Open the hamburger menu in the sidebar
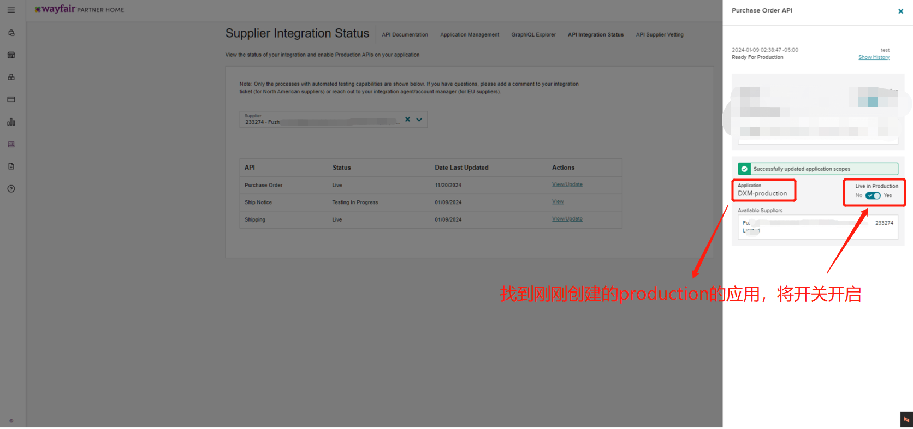 click(11, 10)
